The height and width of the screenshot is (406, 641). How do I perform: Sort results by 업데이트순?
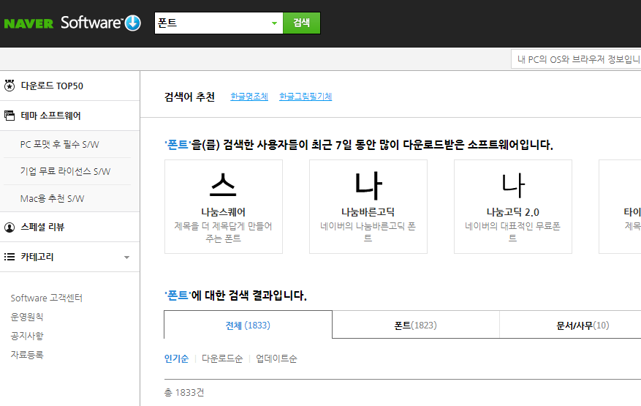pyautogui.click(x=277, y=359)
